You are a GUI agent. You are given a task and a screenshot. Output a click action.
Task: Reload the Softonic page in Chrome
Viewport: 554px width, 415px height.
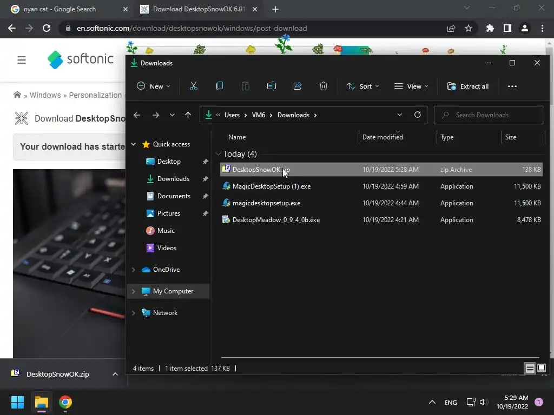click(x=47, y=28)
